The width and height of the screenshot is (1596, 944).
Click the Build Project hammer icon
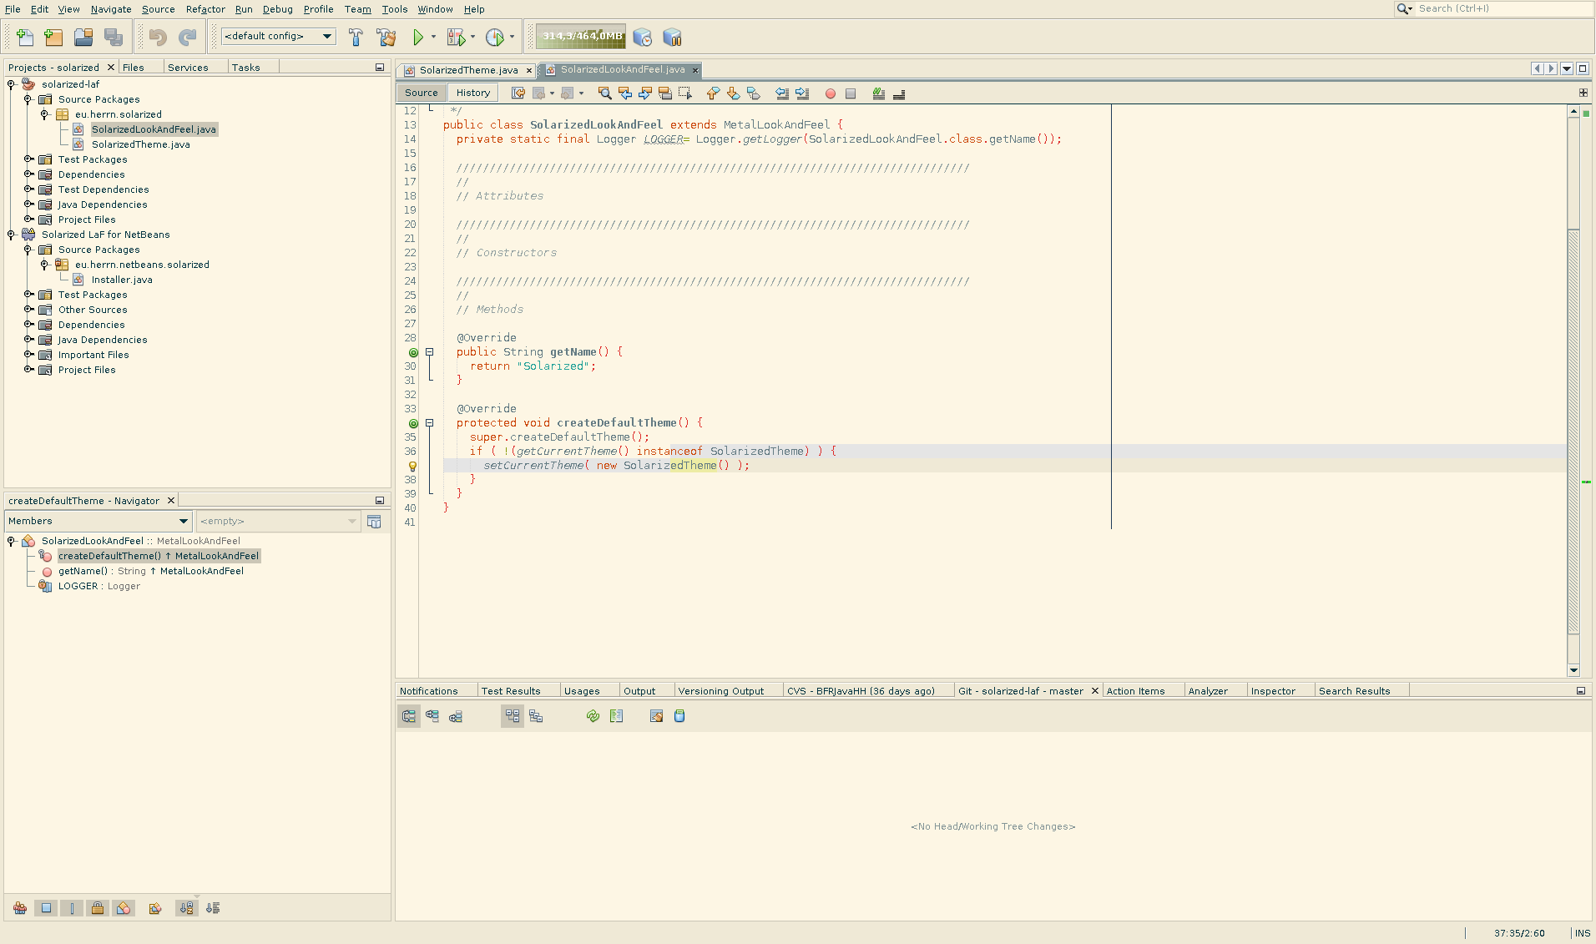(x=356, y=37)
